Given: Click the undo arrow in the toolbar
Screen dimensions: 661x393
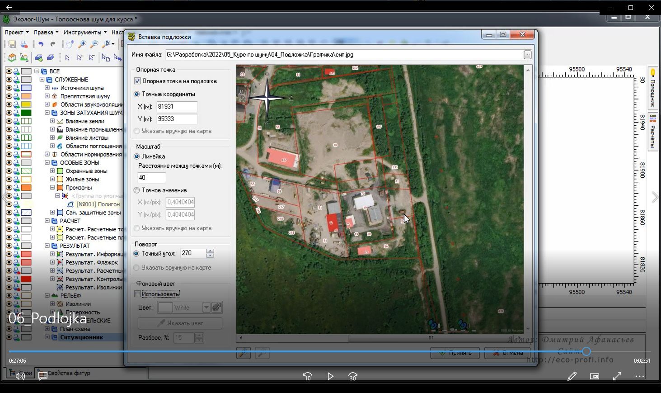Looking at the screenshot, I should coord(41,44).
